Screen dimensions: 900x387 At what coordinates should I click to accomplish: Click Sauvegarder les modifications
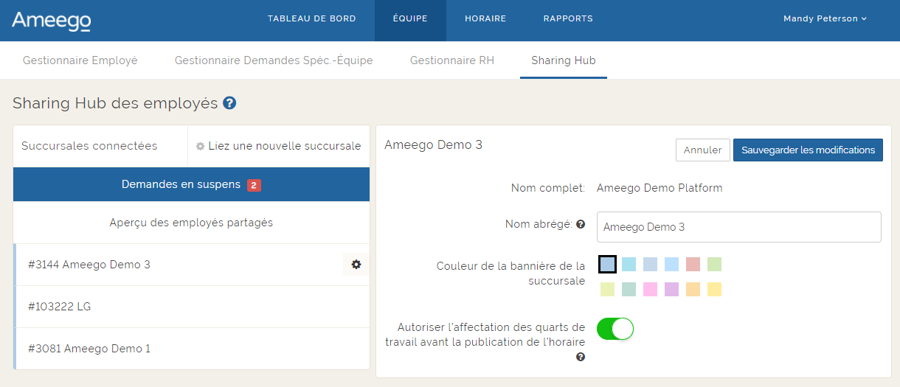808,150
